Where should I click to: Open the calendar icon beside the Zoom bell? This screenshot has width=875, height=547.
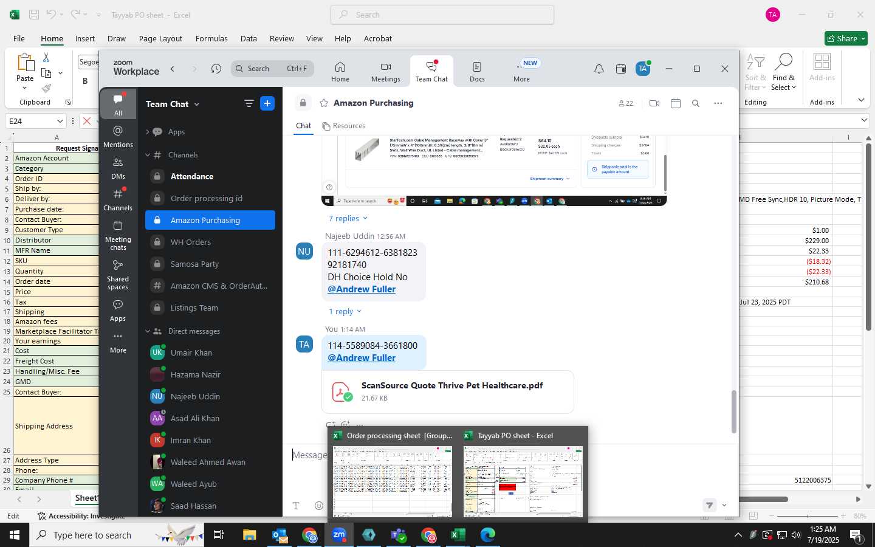click(x=621, y=69)
